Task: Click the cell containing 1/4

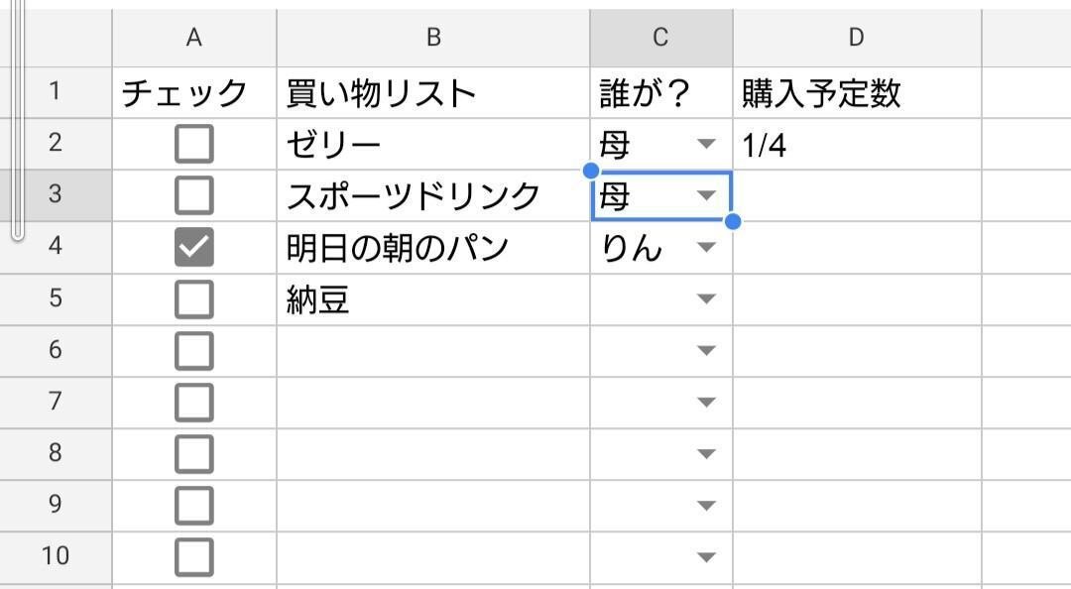Action: (857, 144)
